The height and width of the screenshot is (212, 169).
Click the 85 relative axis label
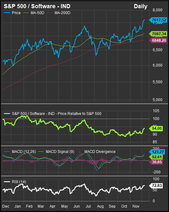click(x=155, y=142)
